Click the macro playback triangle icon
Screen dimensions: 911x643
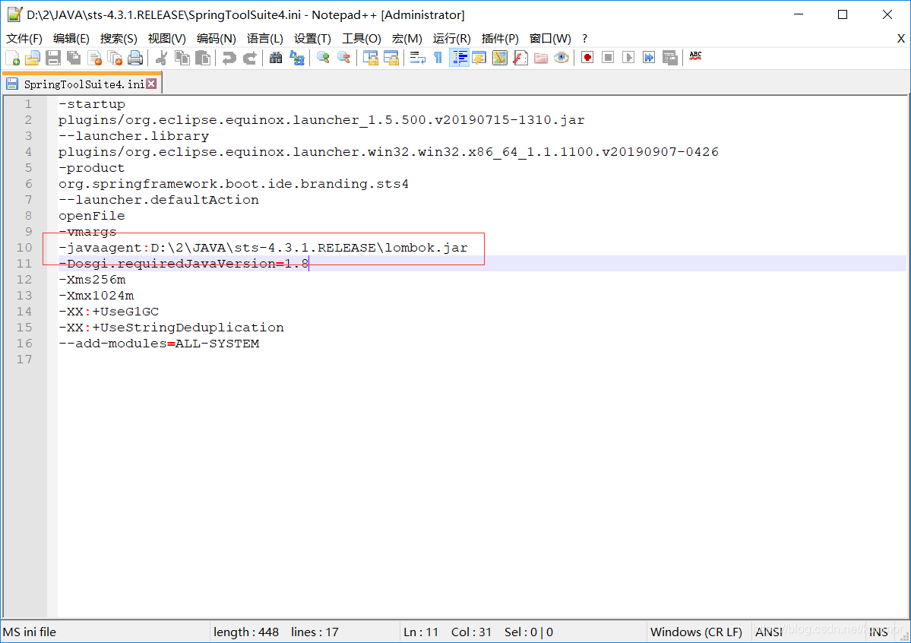click(628, 58)
